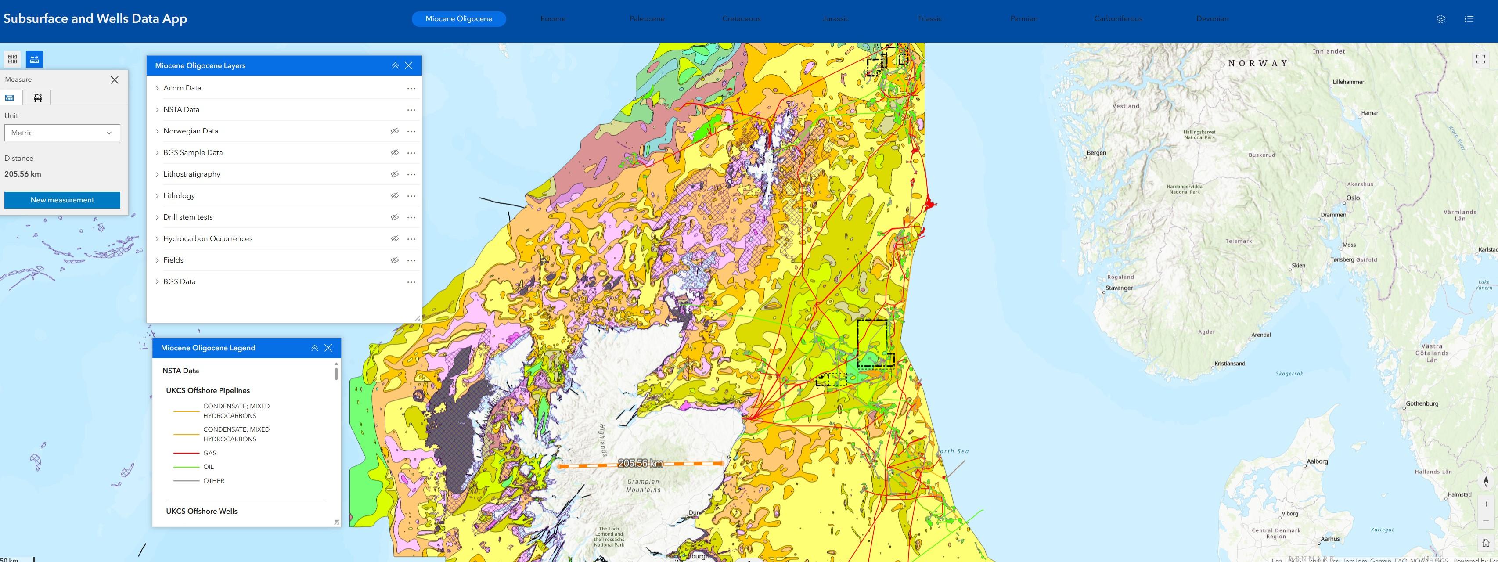Show the Lithostratigraphy layer
Image resolution: width=1498 pixels, height=562 pixels.
point(394,175)
